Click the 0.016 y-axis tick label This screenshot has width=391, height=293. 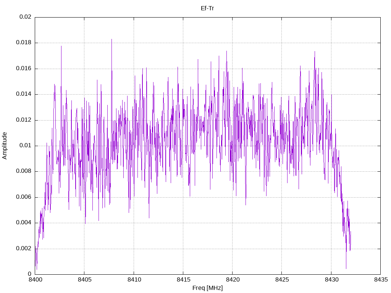coord(24,69)
